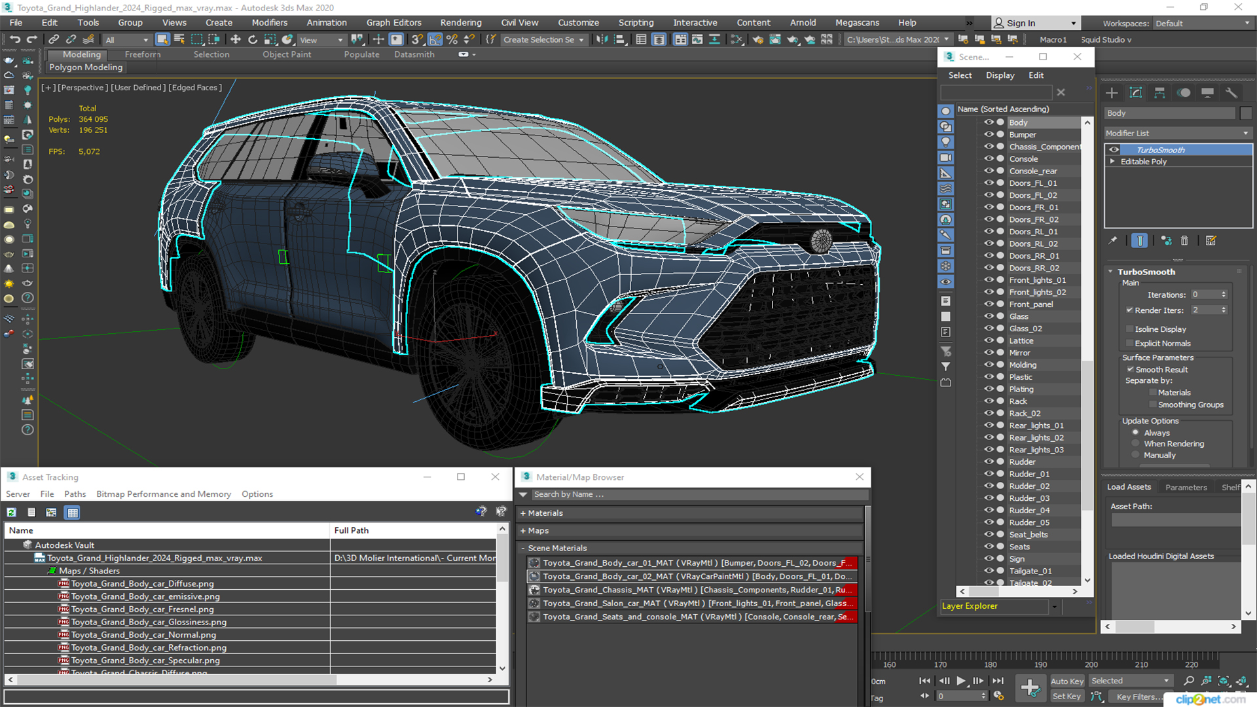
Task: Switch to the Freeform ribbon tab
Action: [143, 54]
